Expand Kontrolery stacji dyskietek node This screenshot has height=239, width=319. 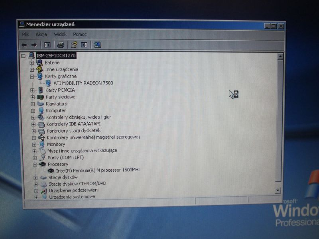click(33, 131)
